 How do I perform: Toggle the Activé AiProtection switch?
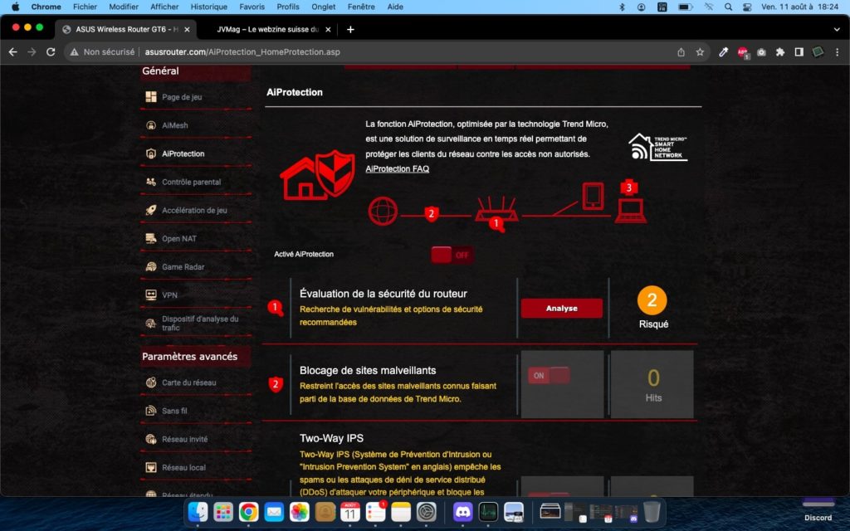[452, 255]
